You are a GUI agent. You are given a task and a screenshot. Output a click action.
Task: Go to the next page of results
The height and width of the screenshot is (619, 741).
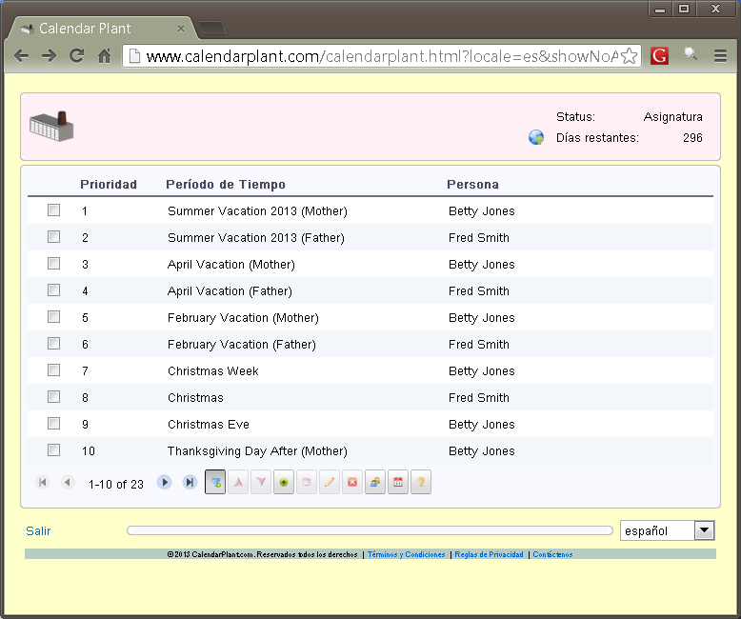coord(165,483)
